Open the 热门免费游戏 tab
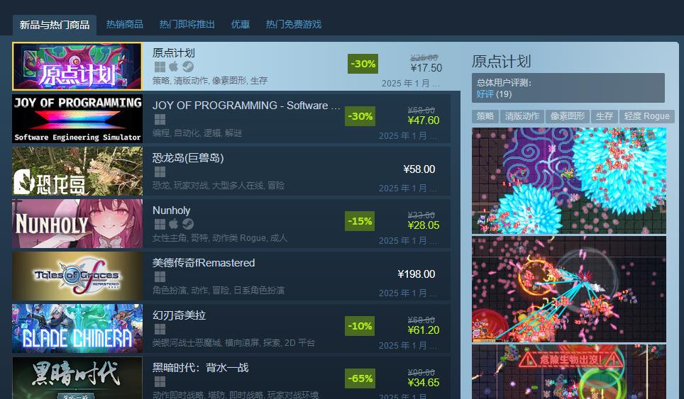 click(294, 24)
